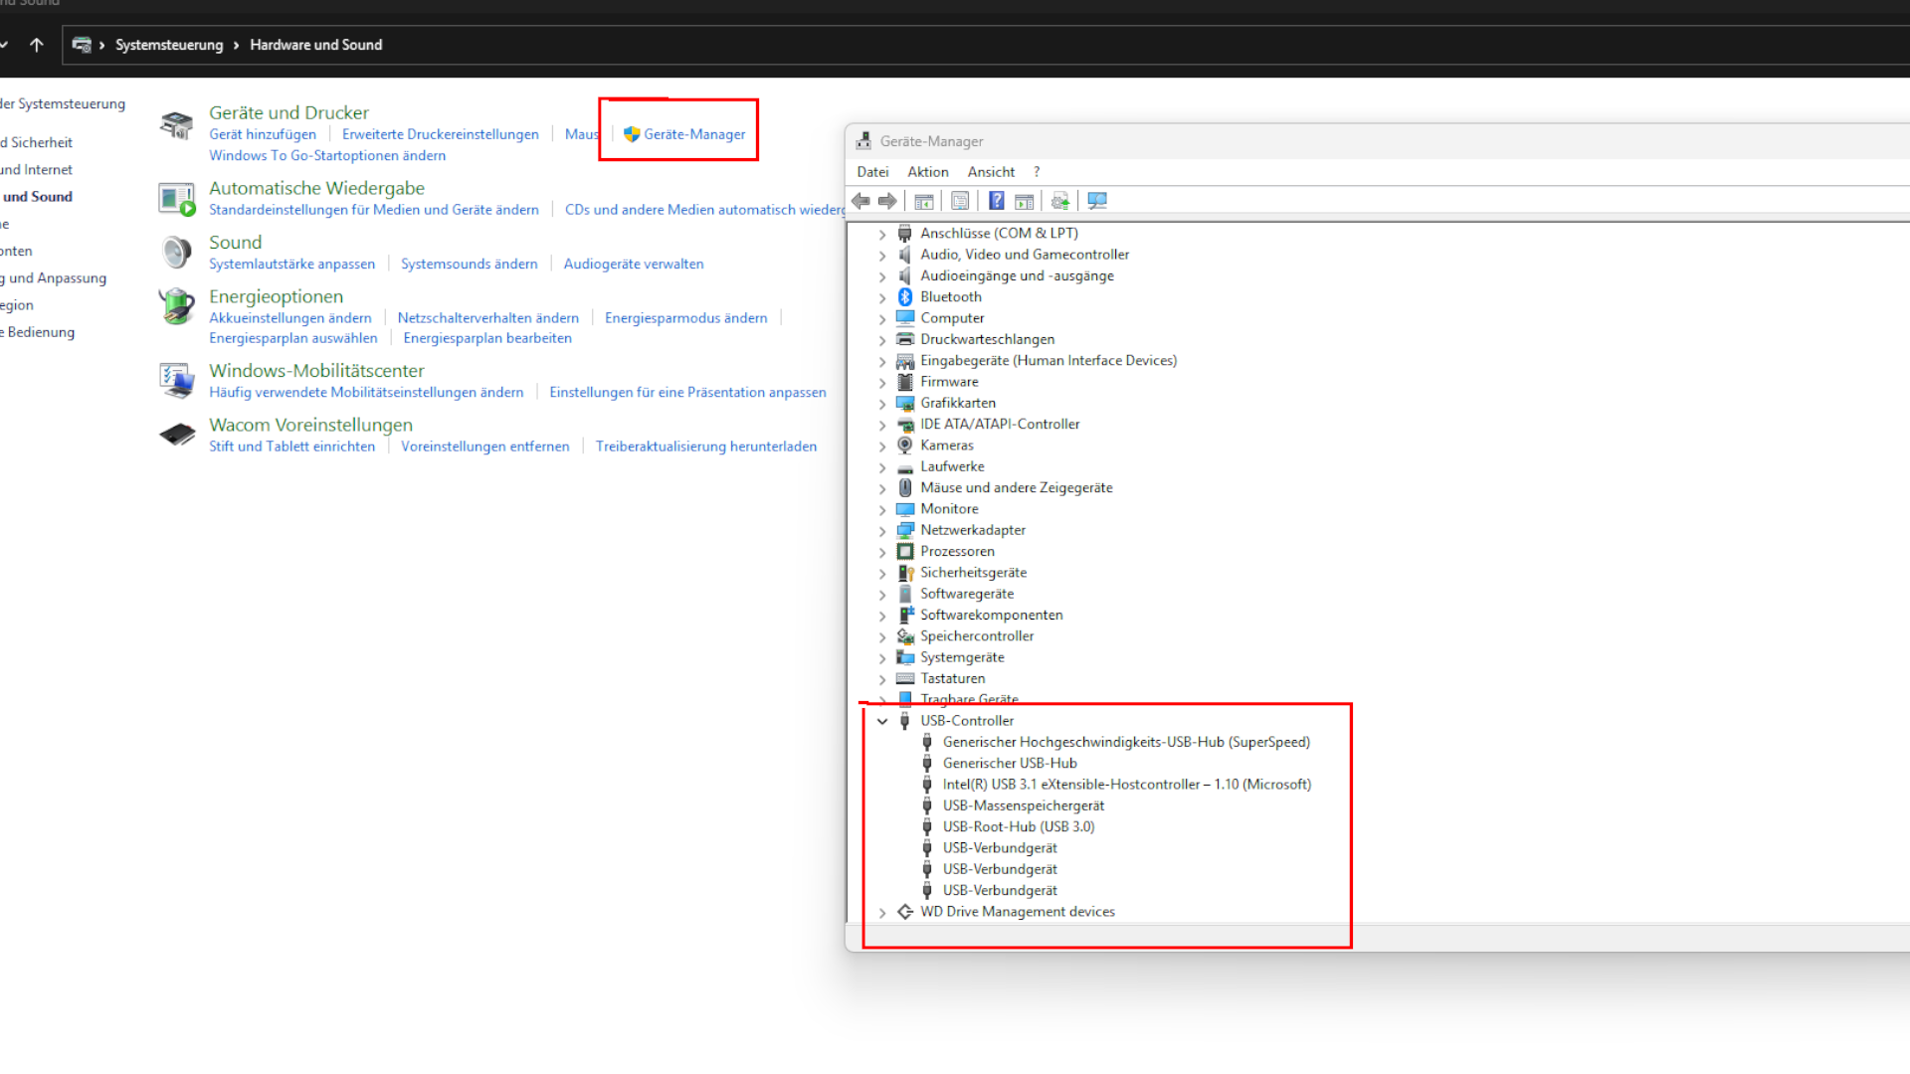Image resolution: width=1910 pixels, height=1074 pixels.
Task: Click the back arrow in Geräte-Manager toolbar
Action: point(861,201)
